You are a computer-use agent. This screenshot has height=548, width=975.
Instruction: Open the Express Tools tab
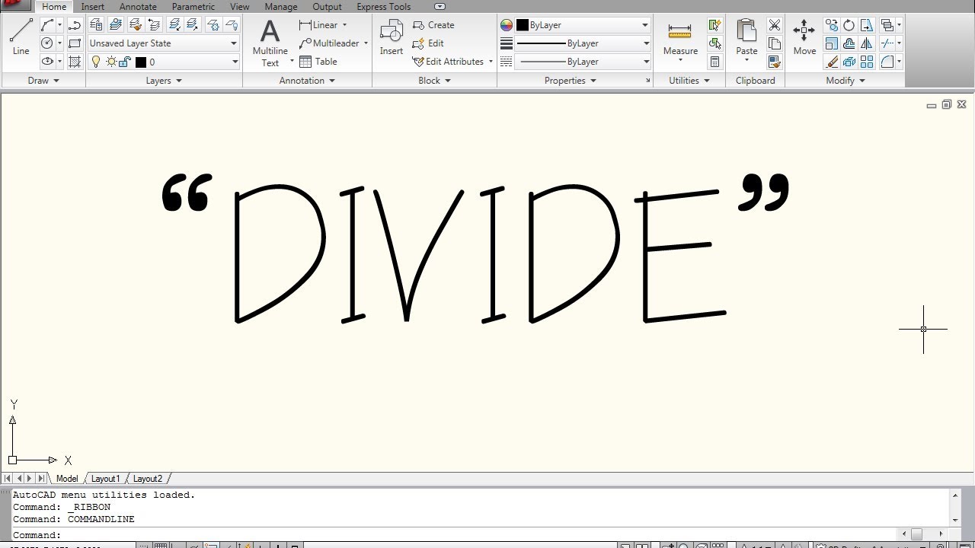click(x=384, y=7)
